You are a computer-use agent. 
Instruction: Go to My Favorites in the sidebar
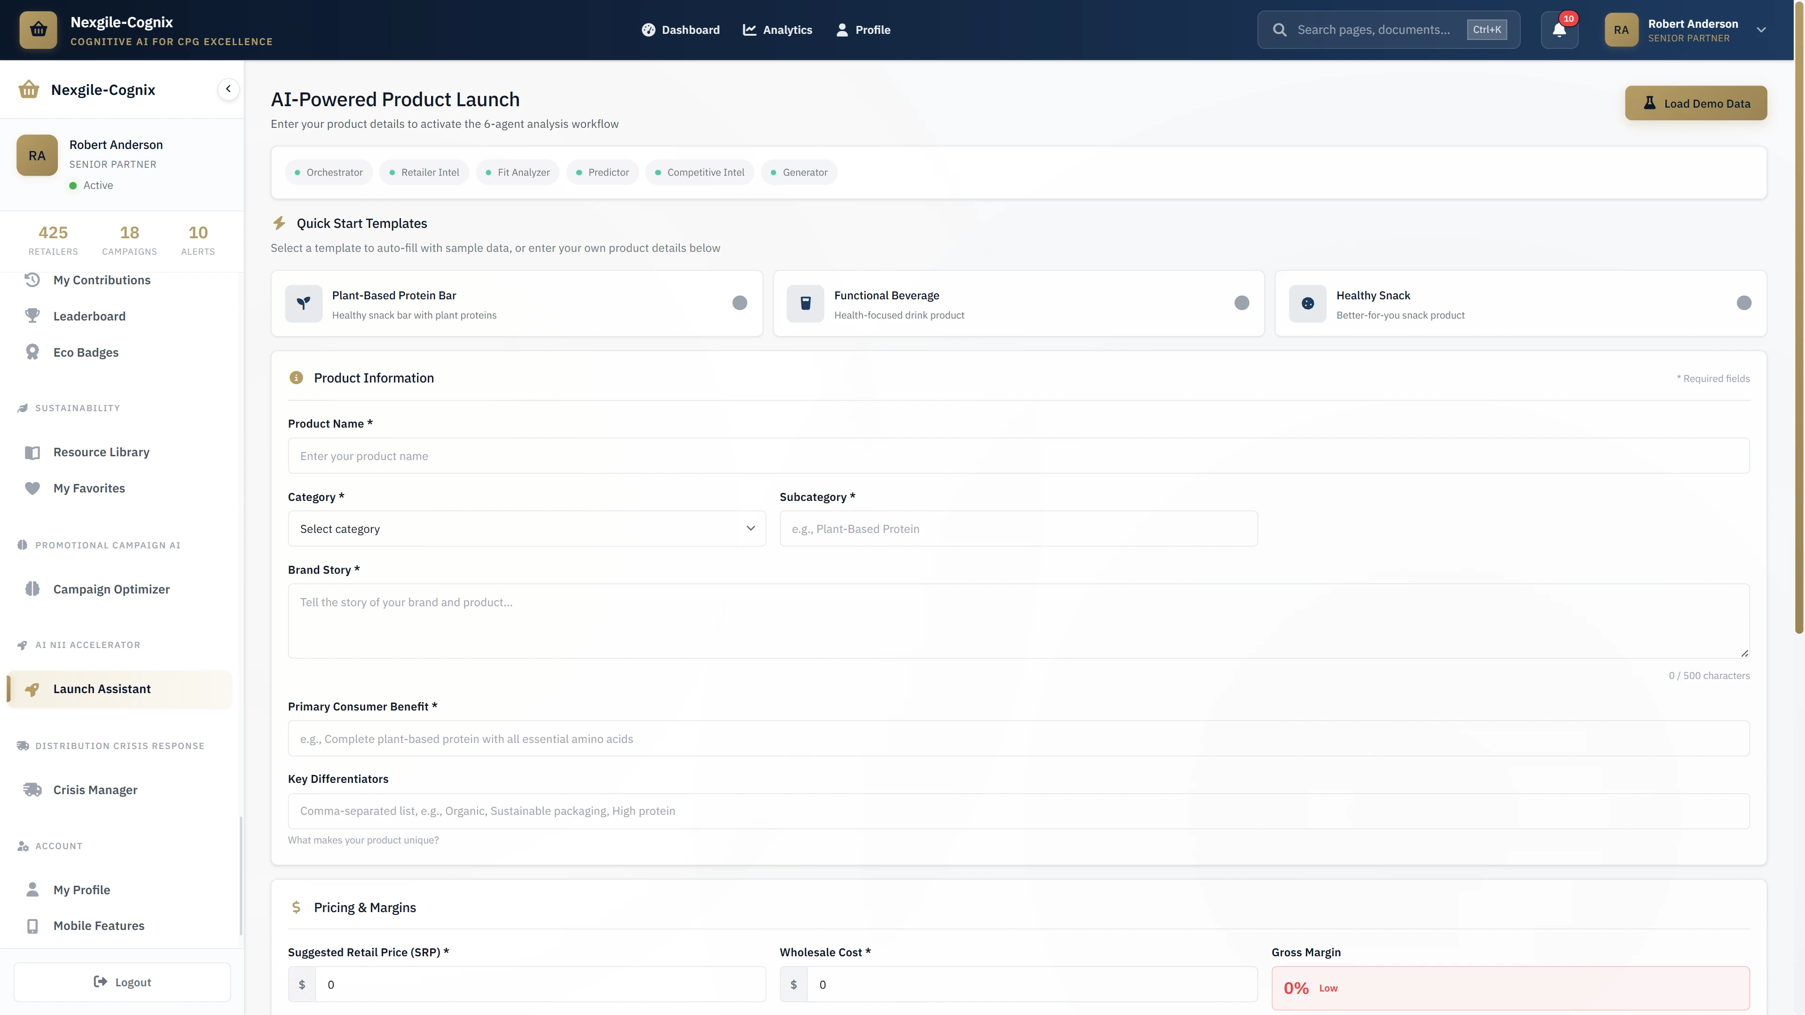coord(88,488)
